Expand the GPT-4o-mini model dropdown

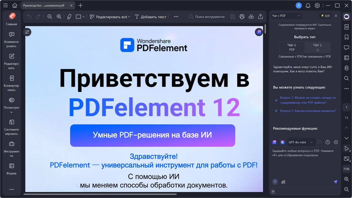301,142
